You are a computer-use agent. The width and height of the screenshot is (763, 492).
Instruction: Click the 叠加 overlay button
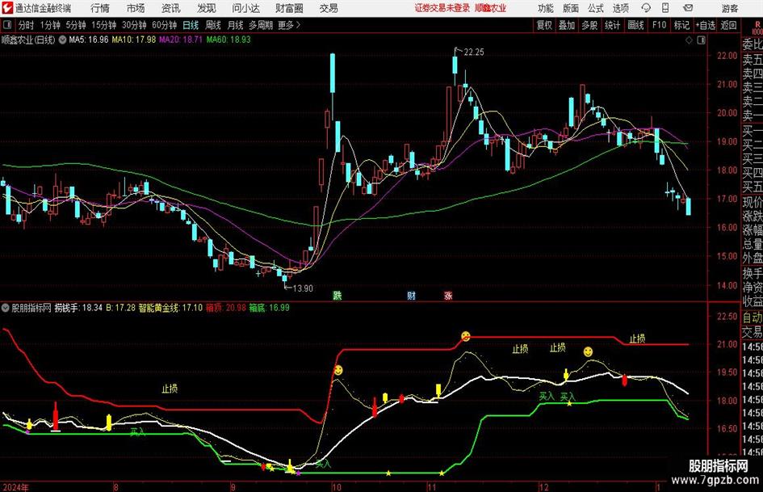point(567,25)
